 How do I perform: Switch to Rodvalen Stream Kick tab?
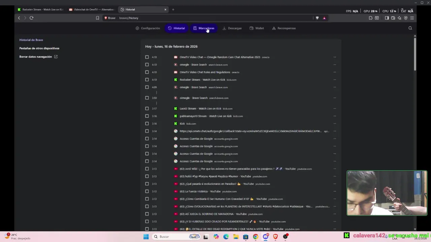click(40, 9)
